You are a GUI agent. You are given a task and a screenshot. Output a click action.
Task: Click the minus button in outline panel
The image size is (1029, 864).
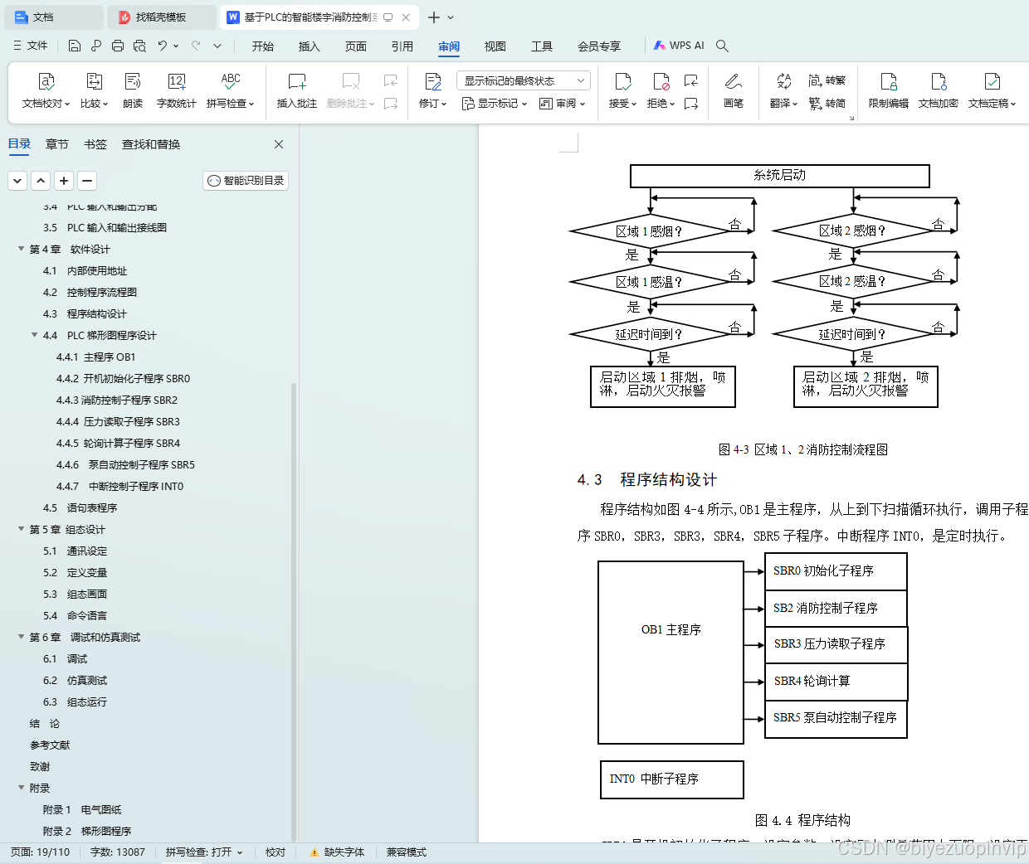tap(87, 180)
